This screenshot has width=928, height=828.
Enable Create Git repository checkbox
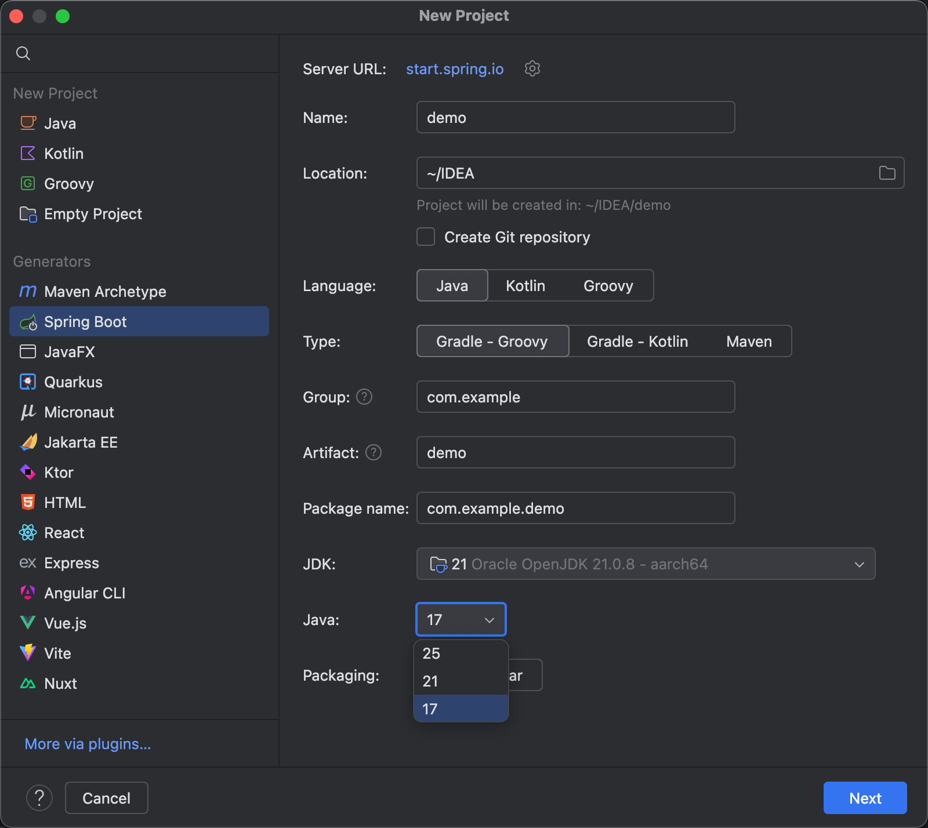(426, 237)
